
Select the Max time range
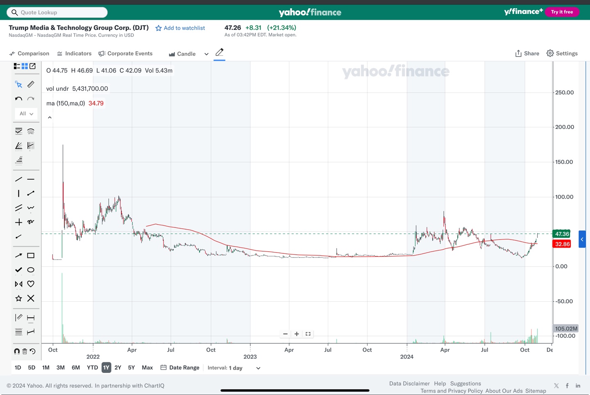[x=147, y=368]
